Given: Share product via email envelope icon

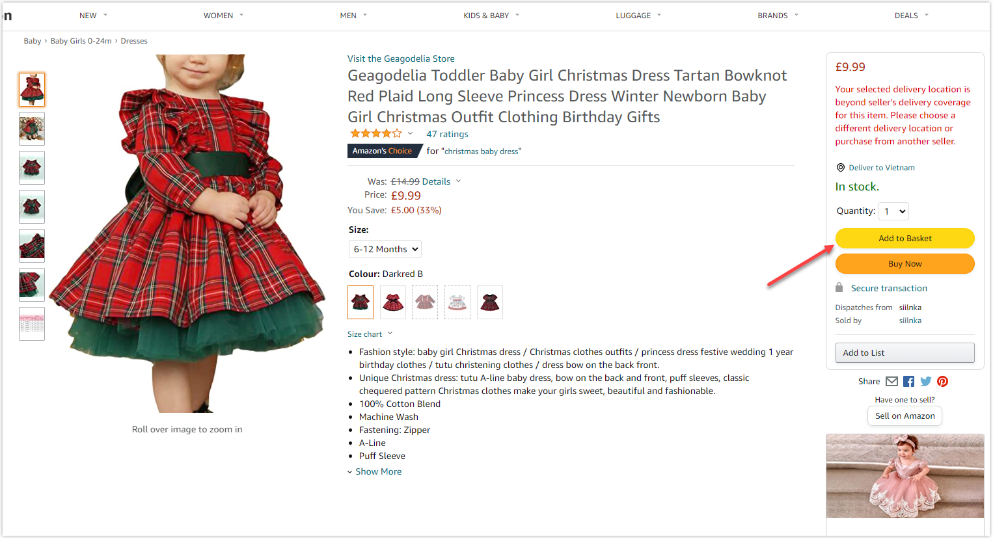Looking at the screenshot, I should 891,382.
